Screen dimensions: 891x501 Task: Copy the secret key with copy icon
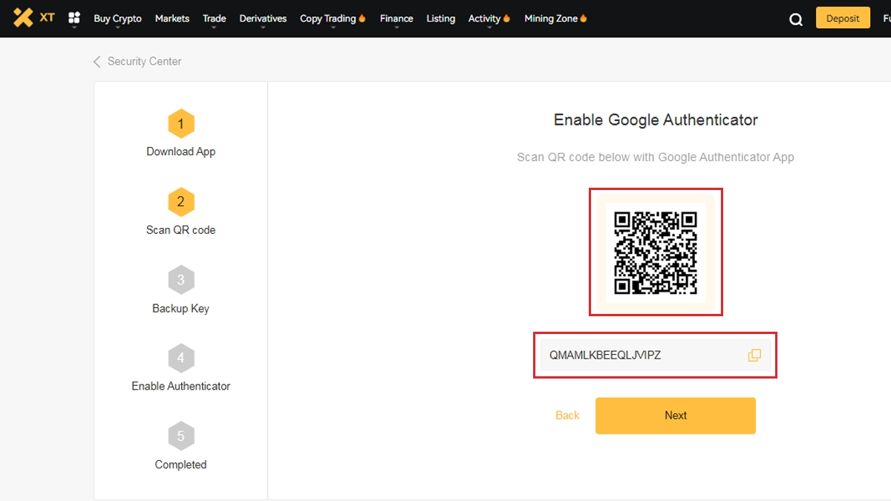pyautogui.click(x=754, y=356)
